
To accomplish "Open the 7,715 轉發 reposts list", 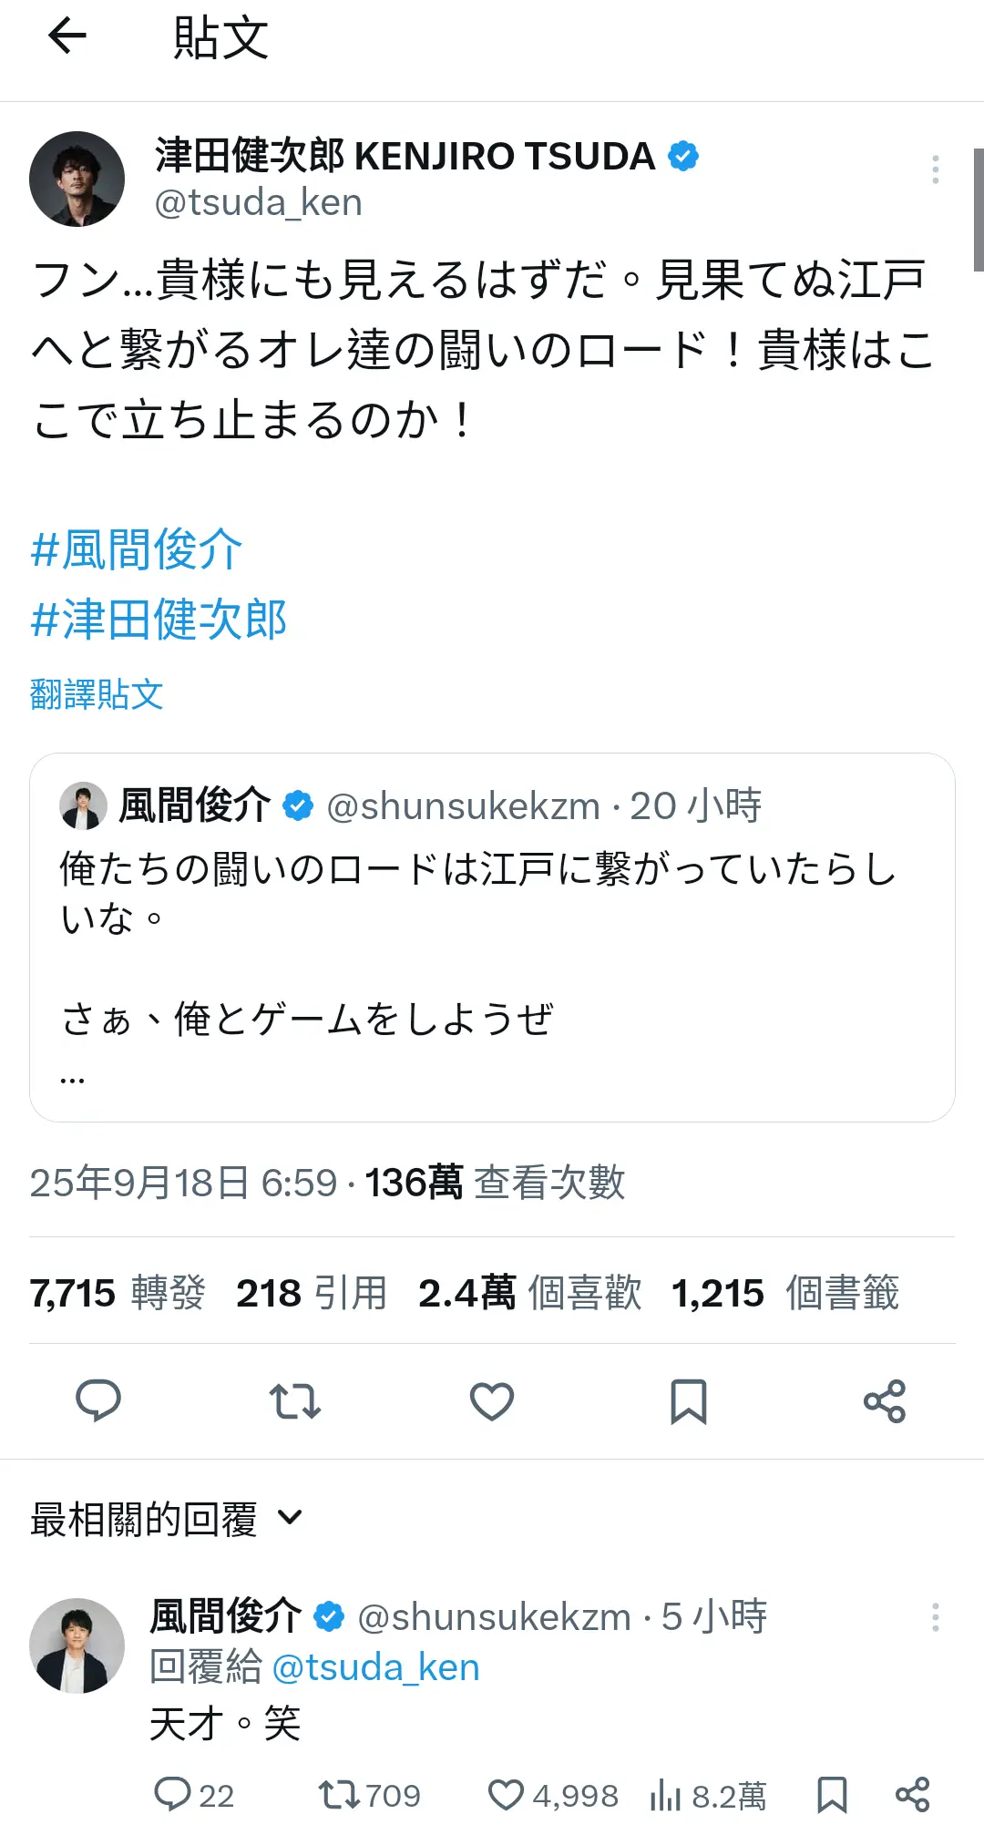I will pos(118,1293).
